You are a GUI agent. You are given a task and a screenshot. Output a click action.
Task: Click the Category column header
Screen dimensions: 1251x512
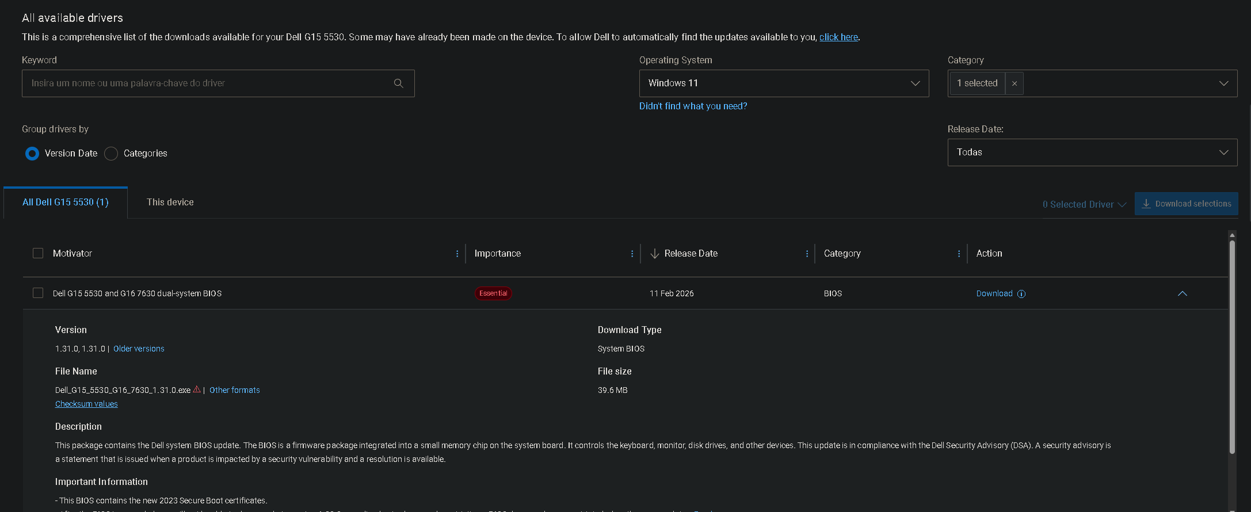pyautogui.click(x=842, y=253)
